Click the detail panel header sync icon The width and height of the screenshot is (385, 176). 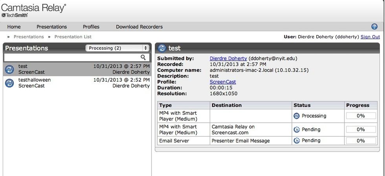coord(162,48)
